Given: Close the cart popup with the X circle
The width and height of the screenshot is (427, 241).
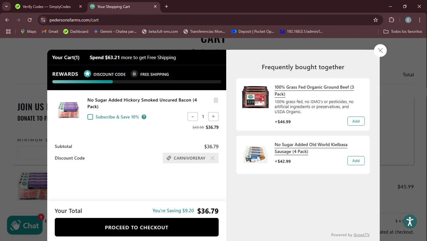Looking at the screenshot, I should [380, 51].
